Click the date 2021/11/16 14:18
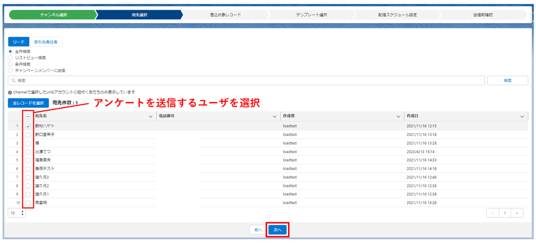This screenshot has width=536, height=244. click(422, 169)
